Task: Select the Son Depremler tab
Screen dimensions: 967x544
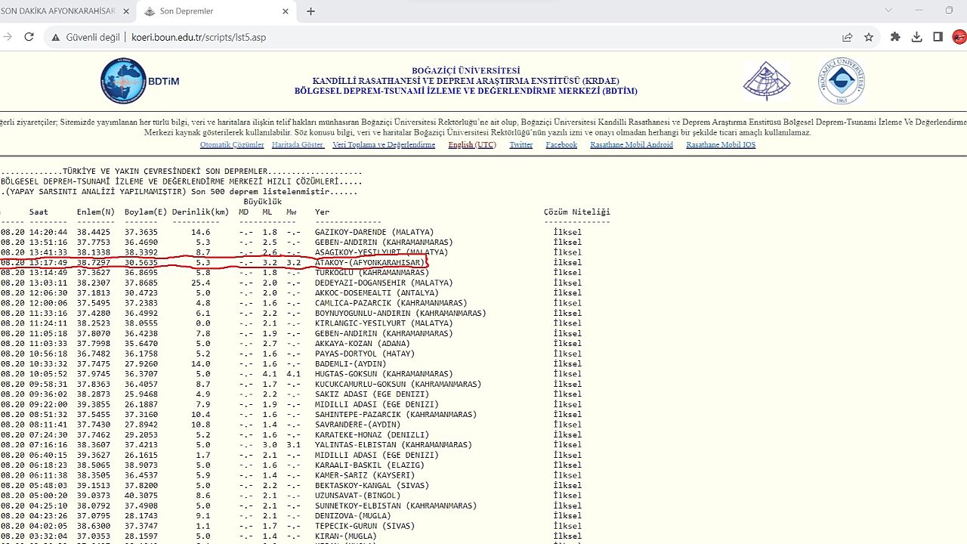Action: 215,11
